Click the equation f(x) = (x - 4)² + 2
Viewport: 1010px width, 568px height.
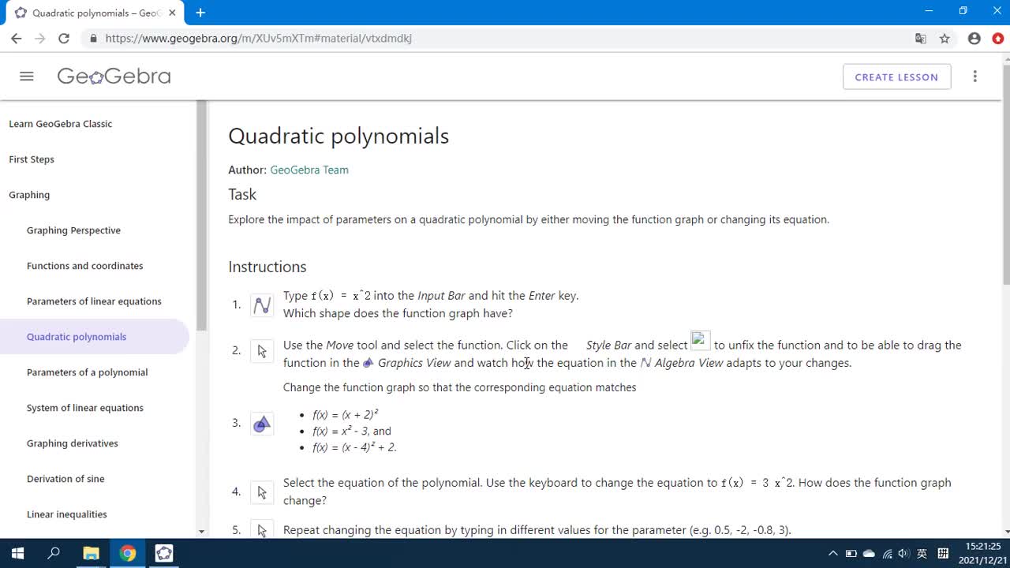point(354,447)
